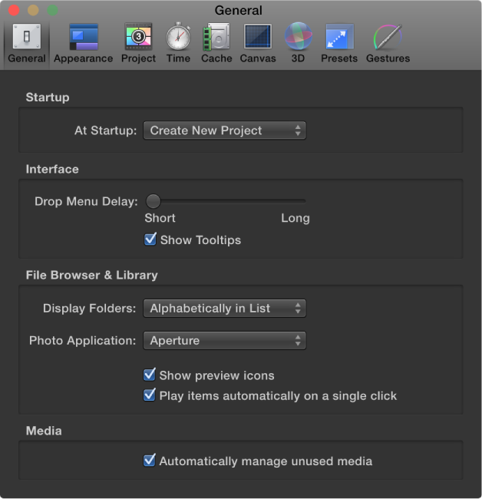The width and height of the screenshot is (482, 499).
Task: Open the Canvas preferences pane
Action: tap(258, 43)
